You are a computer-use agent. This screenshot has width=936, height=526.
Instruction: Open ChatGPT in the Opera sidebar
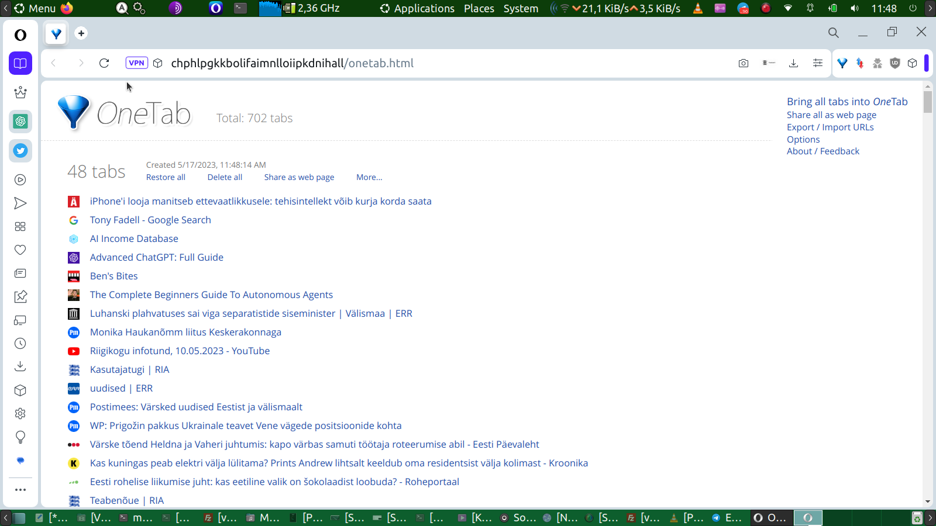point(20,122)
